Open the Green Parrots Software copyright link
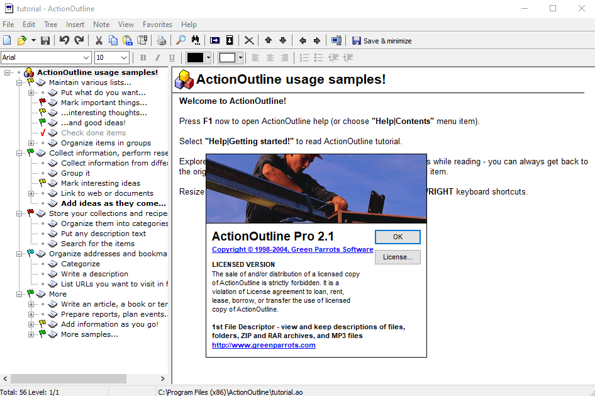Viewport: 595px width, 396px height. (292, 249)
